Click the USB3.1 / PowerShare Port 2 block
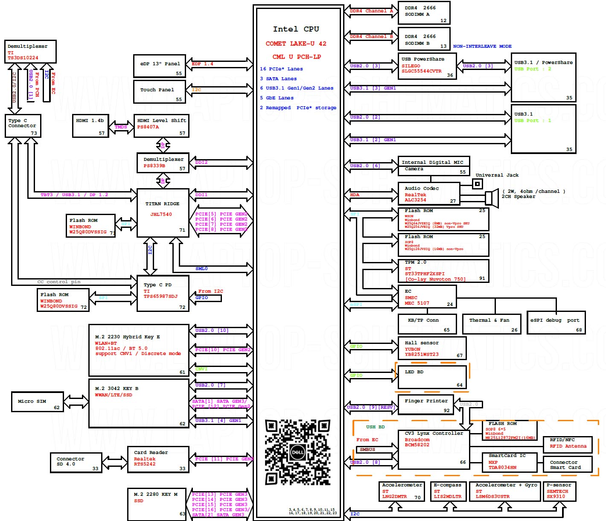 tap(544, 77)
